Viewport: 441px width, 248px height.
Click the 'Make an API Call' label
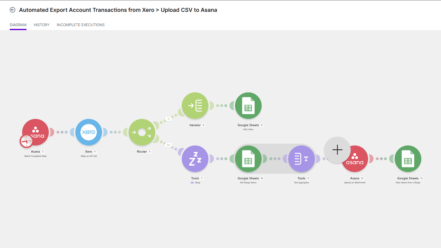pos(89,156)
